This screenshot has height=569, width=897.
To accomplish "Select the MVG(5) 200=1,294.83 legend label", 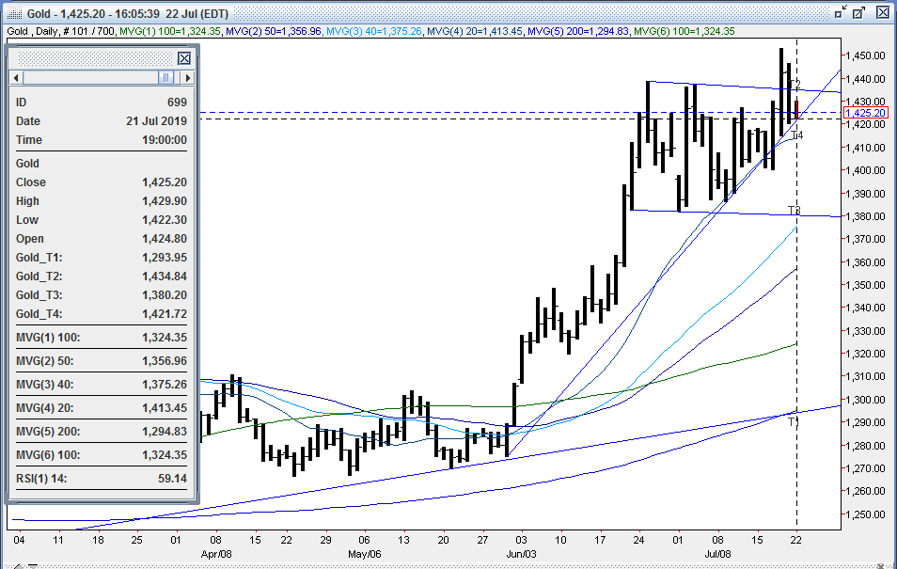I will click(578, 31).
